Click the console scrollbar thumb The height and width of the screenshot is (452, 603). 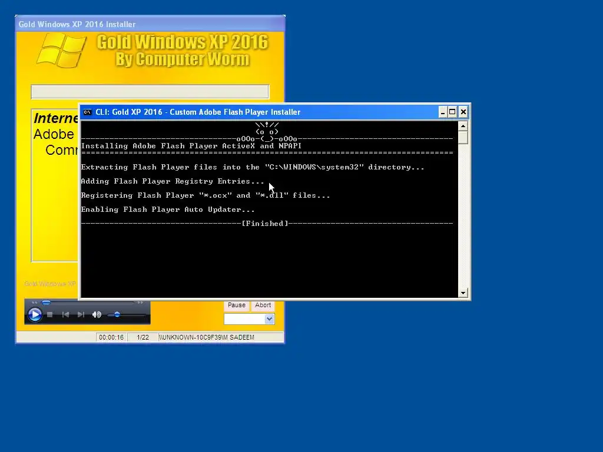[463, 138]
